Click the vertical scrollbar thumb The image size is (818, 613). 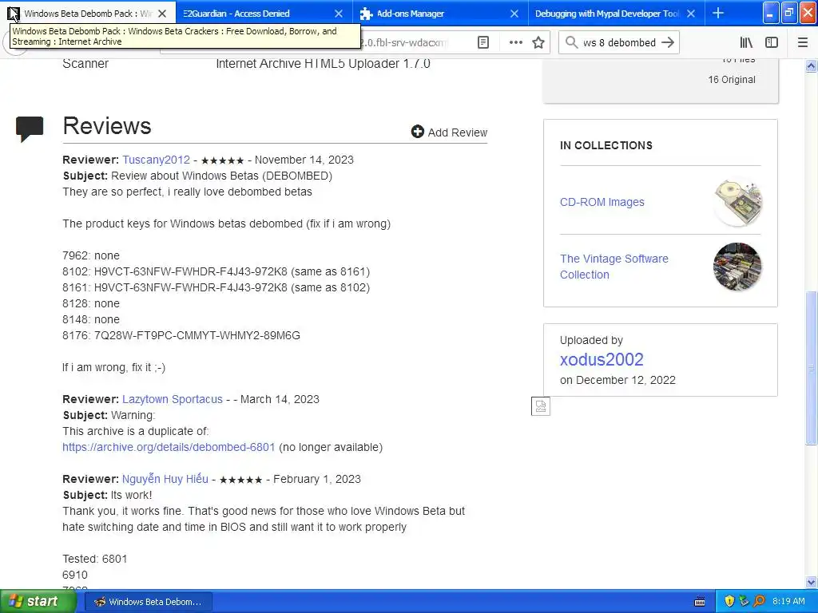pos(811,368)
